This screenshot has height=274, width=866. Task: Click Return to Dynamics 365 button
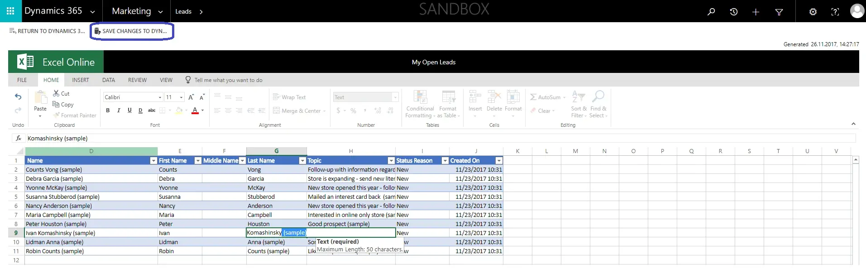click(x=47, y=31)
